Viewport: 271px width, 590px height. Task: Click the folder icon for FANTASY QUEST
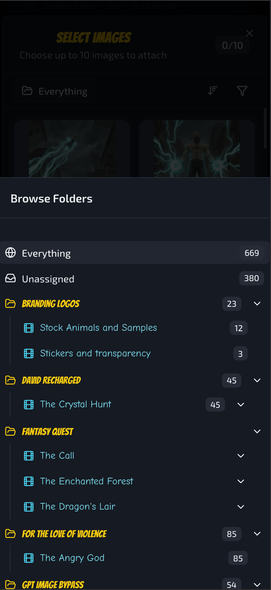[10, 431]
